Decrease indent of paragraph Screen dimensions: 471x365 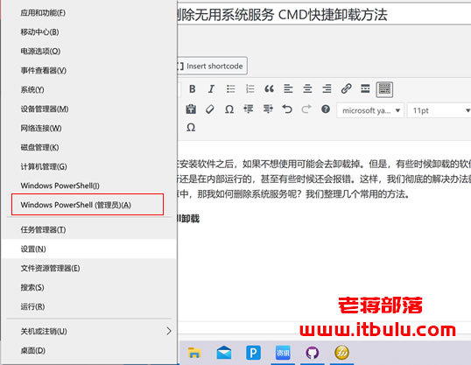coord(249,109)
